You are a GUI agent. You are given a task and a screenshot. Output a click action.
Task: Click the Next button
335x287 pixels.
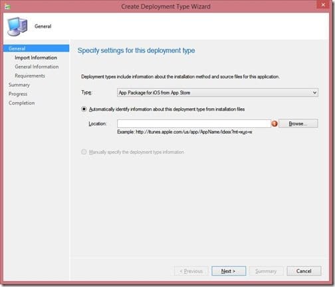click(229, 271)
